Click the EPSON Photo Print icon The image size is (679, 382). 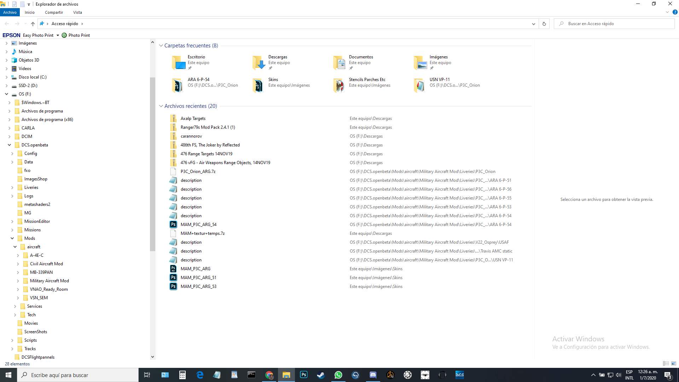click(x=64, y=35)
